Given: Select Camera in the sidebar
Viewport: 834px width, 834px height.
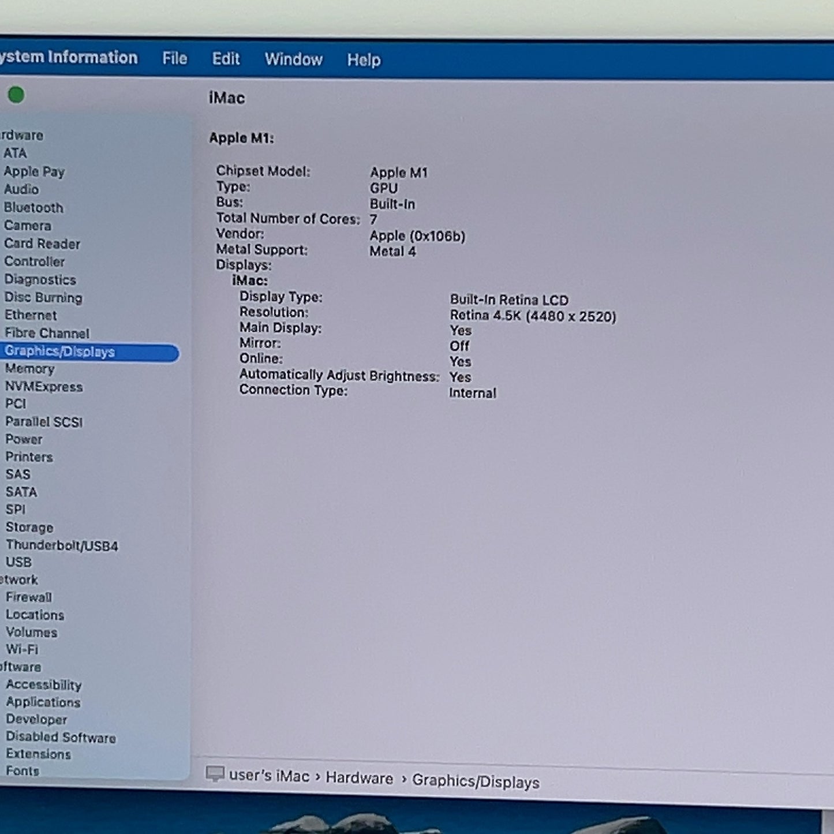Looking at the screenshot, I should click(28, 226).
